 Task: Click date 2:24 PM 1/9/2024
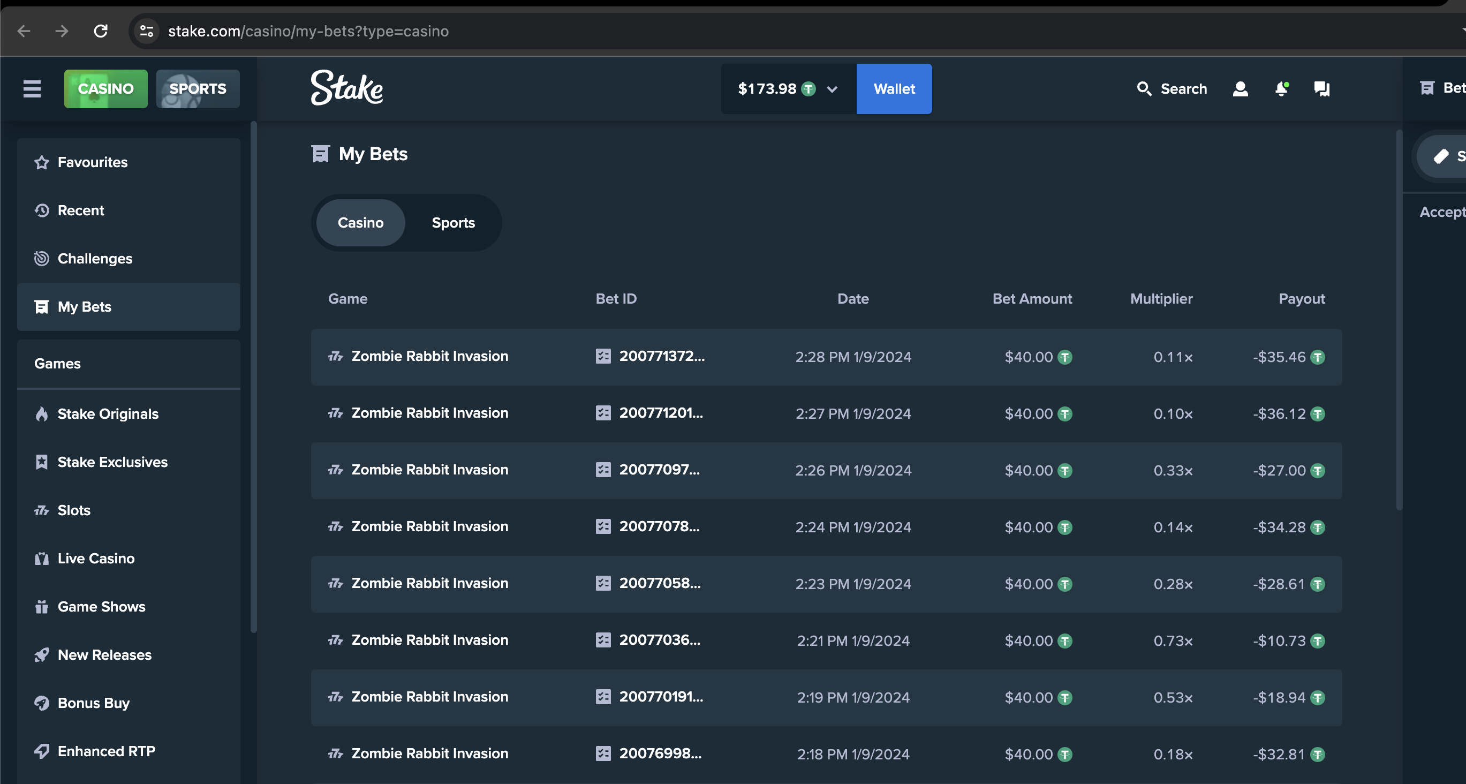point(853,527)
